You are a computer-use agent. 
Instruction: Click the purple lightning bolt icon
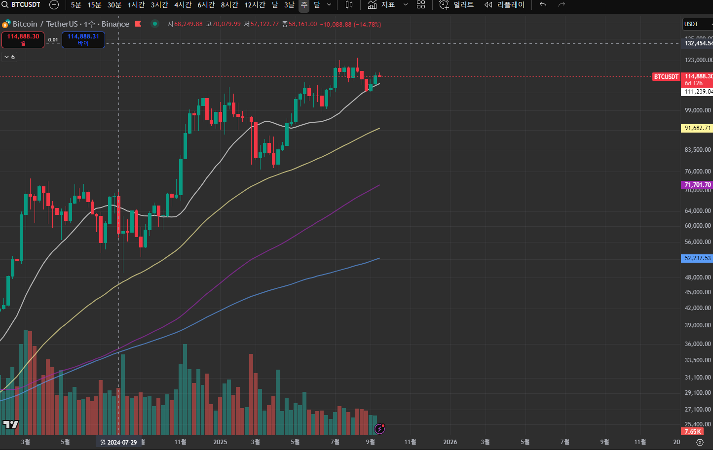tap(380, 429)
